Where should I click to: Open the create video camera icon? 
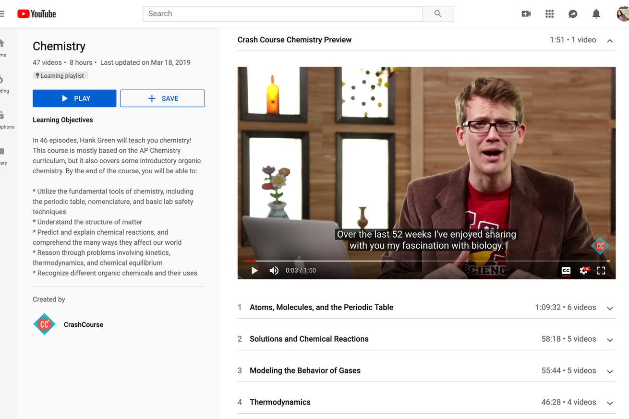pyautogui.click(x=526, y=14)
